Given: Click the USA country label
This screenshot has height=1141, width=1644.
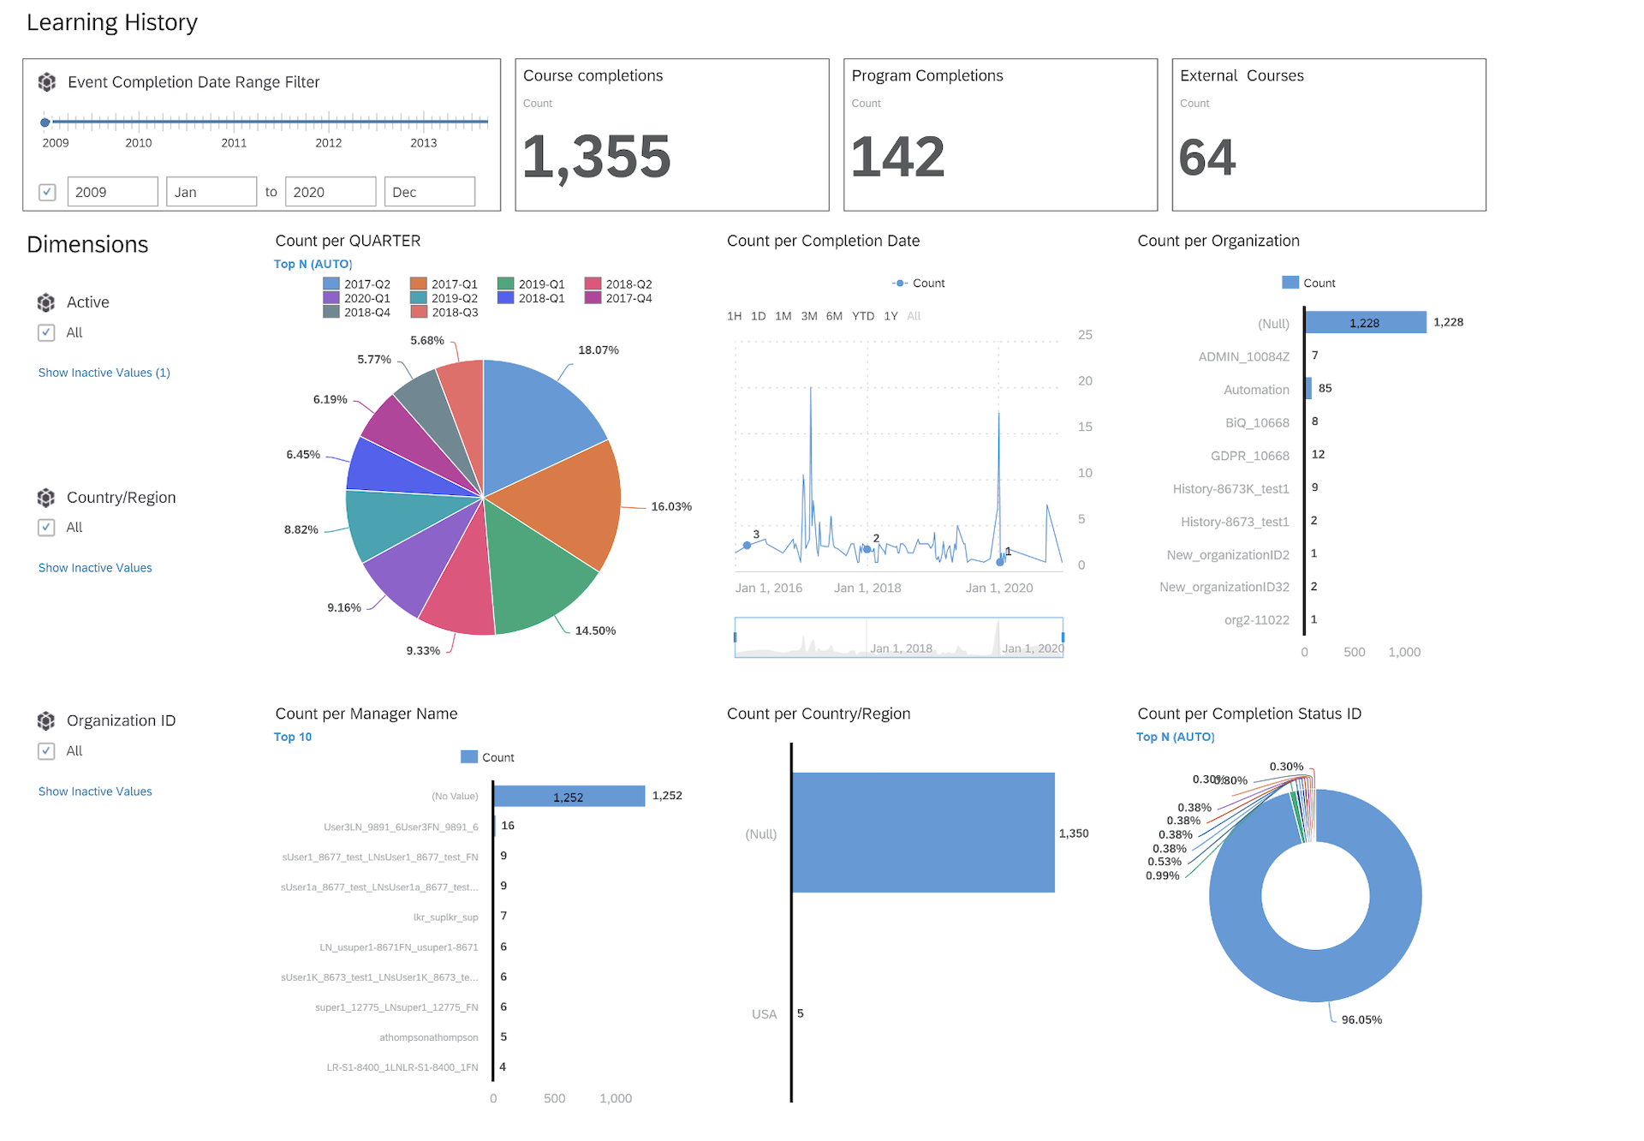Looking at the screenshot, I should (765, 1014).
